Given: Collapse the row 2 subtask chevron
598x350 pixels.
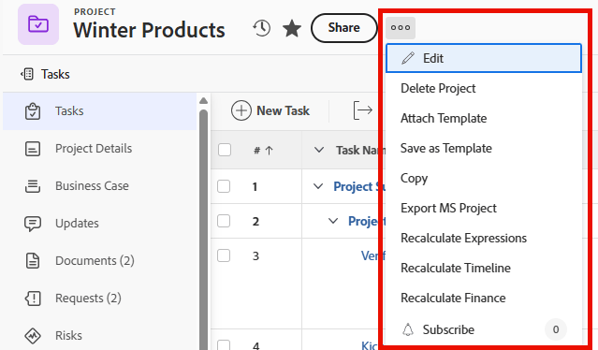Looking at the screenshot, I should [333, 221].
